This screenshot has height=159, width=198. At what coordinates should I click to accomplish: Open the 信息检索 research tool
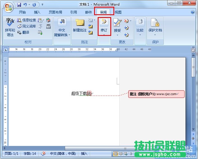tap(27, 20)
